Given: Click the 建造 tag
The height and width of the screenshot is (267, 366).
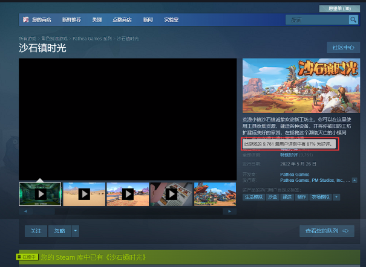Looking at the screenshot, I should pyautogui.click(x=287, y=197).
